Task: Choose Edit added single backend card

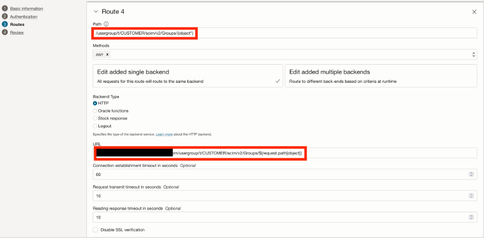Action: click(188, 76)
